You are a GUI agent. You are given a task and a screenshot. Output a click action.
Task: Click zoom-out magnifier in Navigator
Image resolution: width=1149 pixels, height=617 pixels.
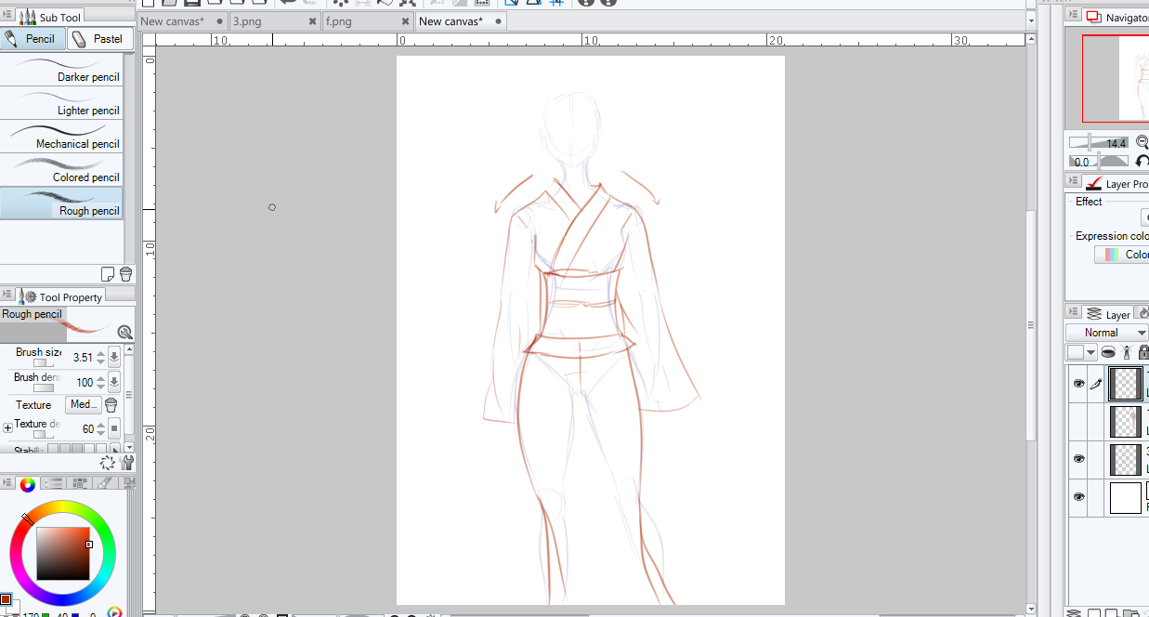click(1142, 143)
